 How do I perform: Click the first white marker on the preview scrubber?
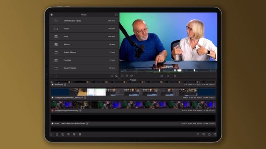pyautogui.click(x=160, y=70)
